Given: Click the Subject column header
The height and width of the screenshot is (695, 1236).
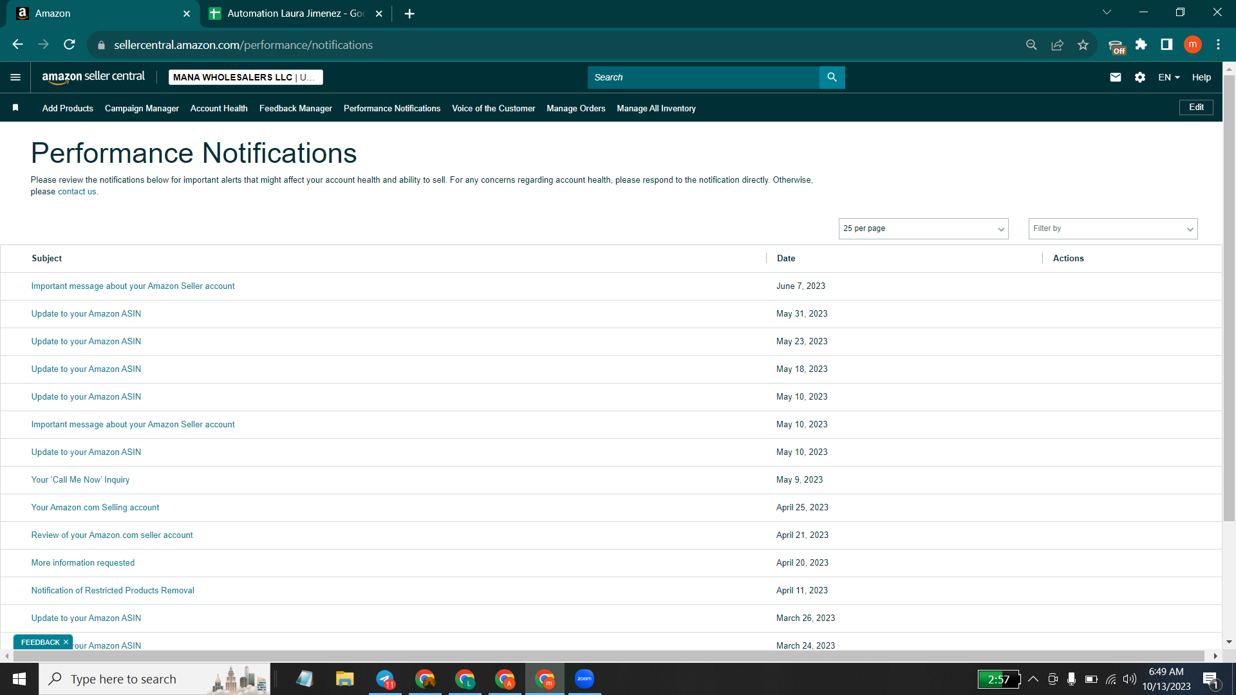Looking at the screenshot, I should pos(47,259).
